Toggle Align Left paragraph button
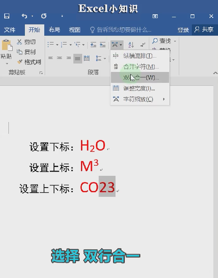This screenshot has height=278, width=218. click(x=51, y=58)
